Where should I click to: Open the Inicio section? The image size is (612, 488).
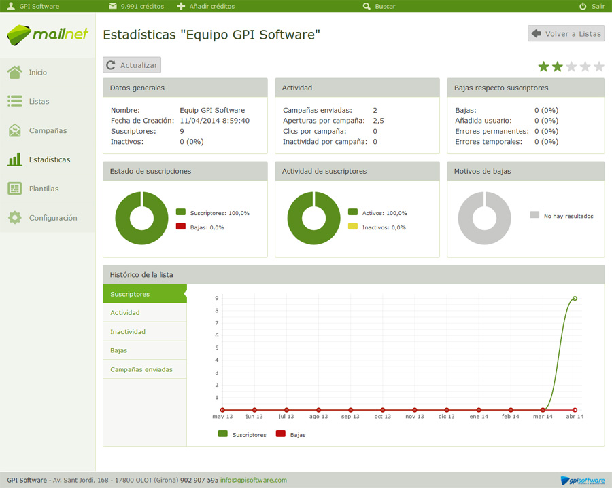(38, 73)
